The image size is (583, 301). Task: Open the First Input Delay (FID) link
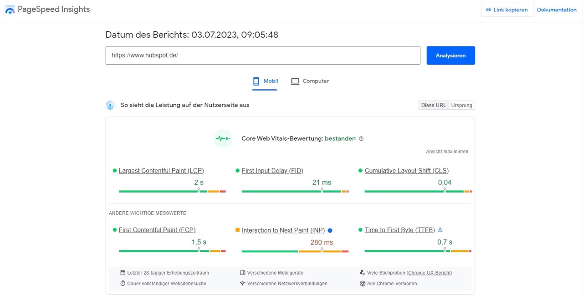272,171
